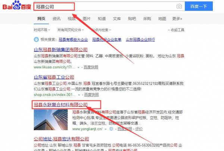Collapse the search tools via 收起工具
The width and height of the screenshot is (224, 151).
pos(176,30)
